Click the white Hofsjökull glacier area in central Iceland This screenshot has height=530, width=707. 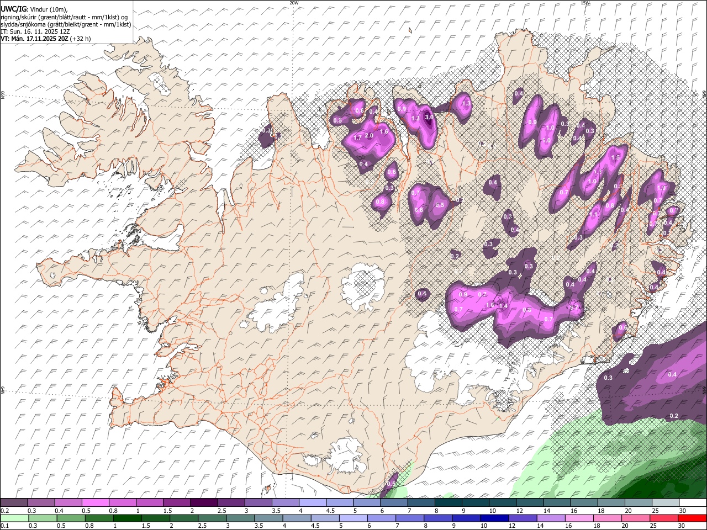[363, 286]
